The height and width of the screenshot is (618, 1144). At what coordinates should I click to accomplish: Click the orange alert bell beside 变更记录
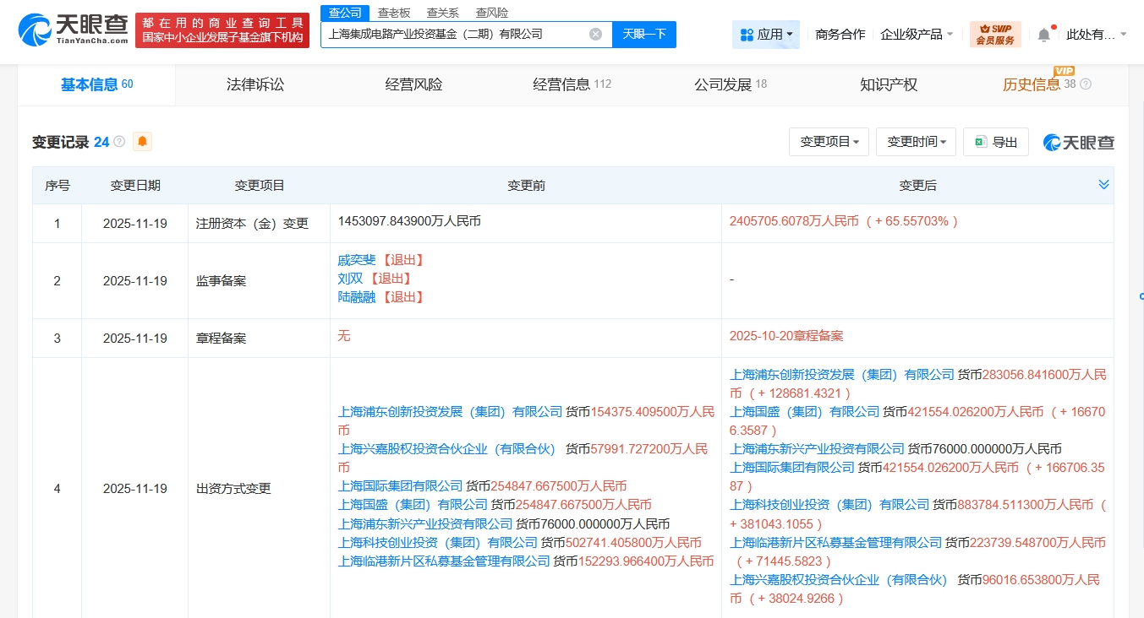tap(142, 142)
